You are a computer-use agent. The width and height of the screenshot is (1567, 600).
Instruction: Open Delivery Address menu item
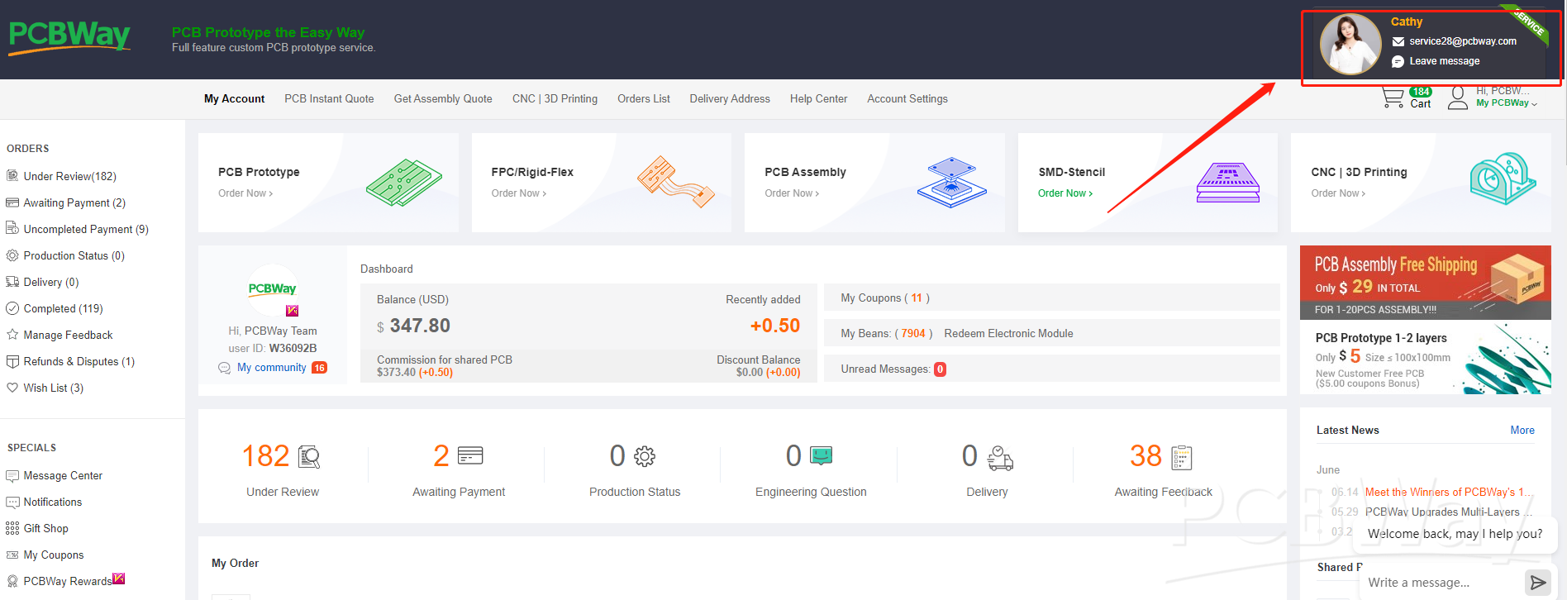730,98
